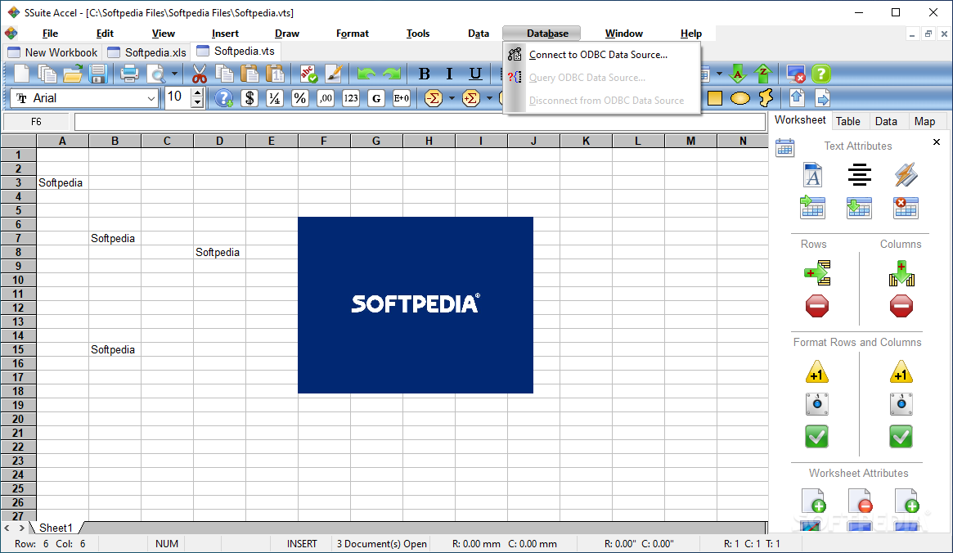
Task: Click the cell reference box showing F6
Action: 37,122
